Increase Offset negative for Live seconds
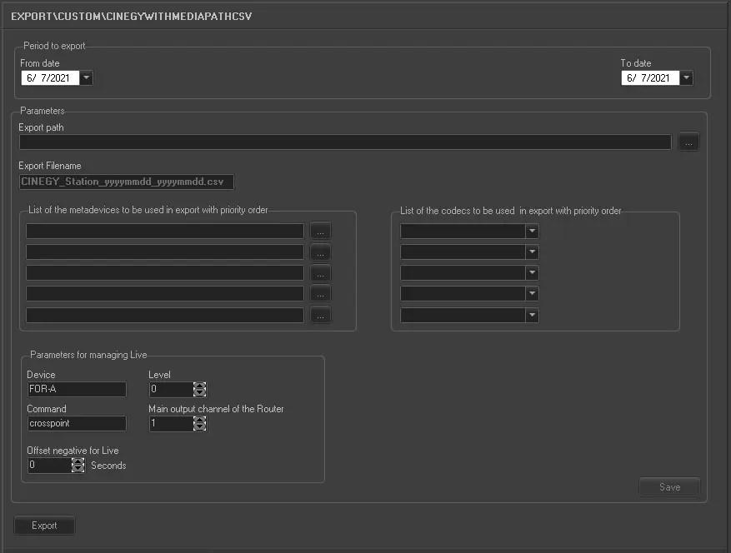The image size is (731, 553). tap(78, 461)
